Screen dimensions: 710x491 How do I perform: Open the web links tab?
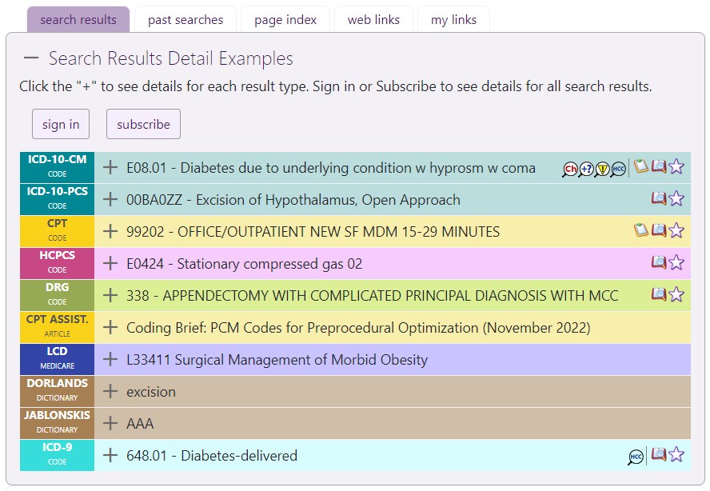click(x=373, y=20)
